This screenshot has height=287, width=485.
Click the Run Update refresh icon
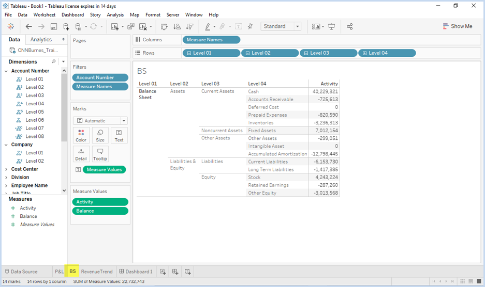coord(93,26)
